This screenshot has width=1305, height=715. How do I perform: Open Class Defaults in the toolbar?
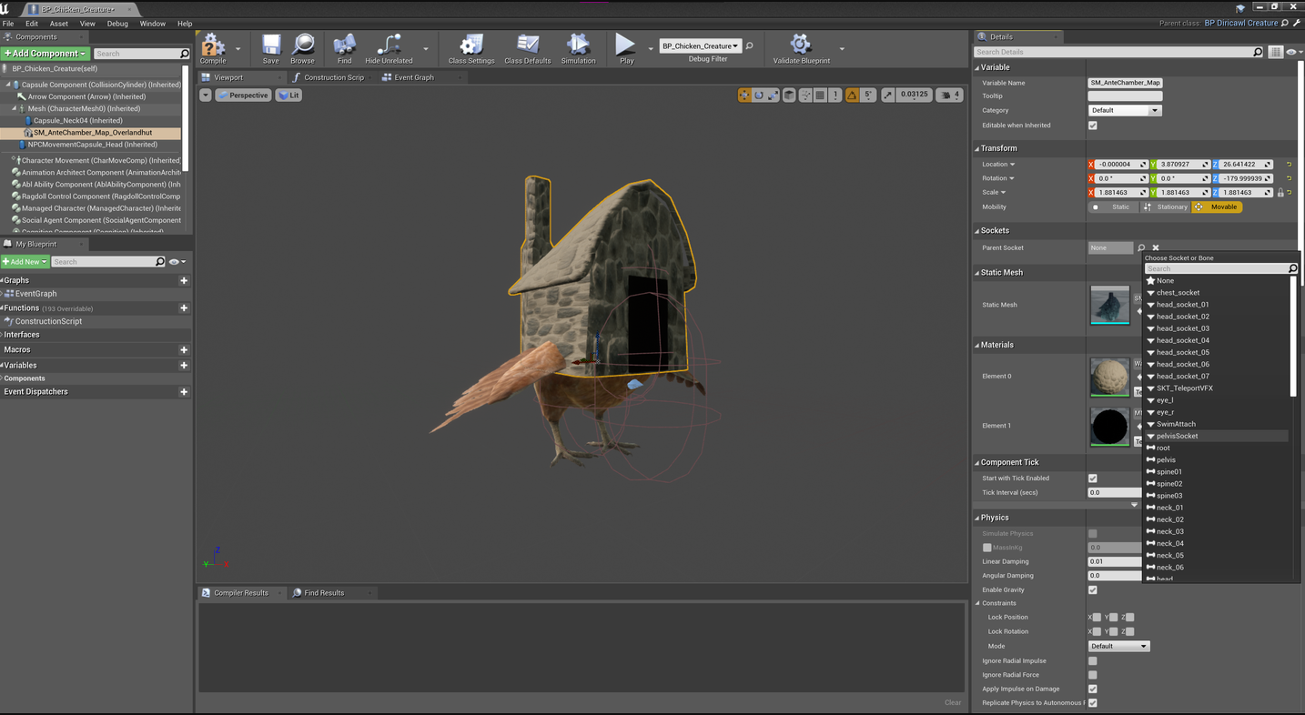(x=527, y=47)
